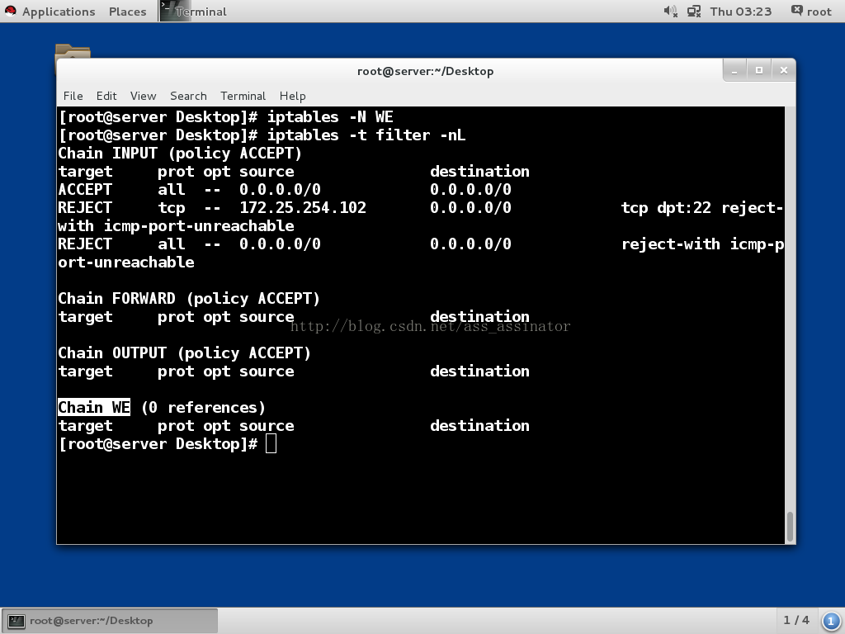Click the desktop folder icon behind terminal
The width and height of the screenshot is (845, 634).
click(x=73, y=51)
